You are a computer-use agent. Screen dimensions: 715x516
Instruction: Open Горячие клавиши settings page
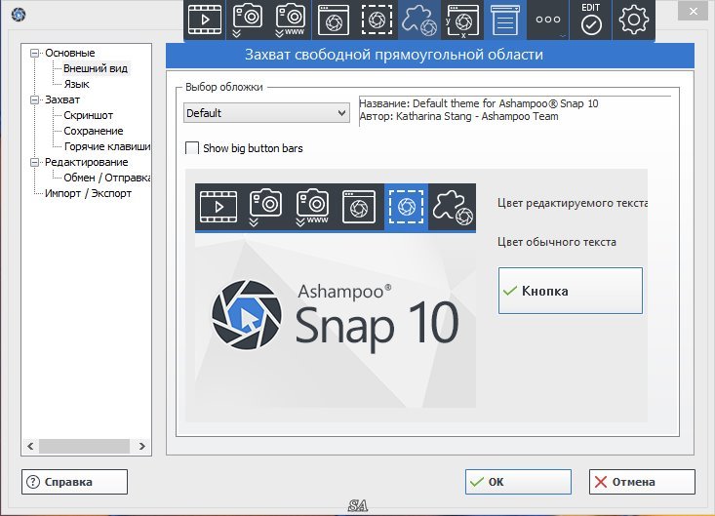coord(107,146)
